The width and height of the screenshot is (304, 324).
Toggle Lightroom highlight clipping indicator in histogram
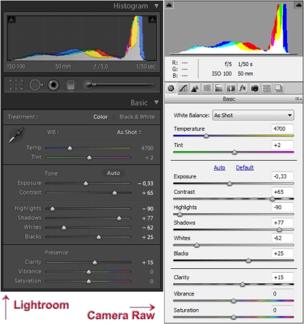152,19
